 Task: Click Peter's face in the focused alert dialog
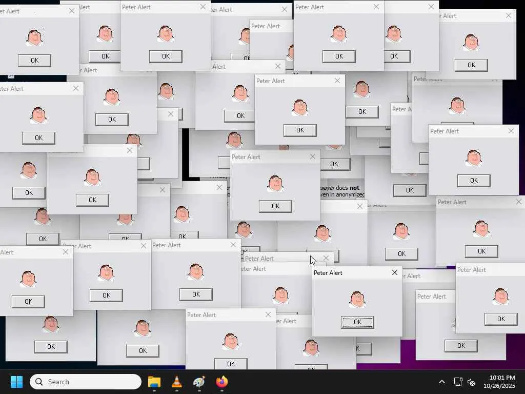357,299
